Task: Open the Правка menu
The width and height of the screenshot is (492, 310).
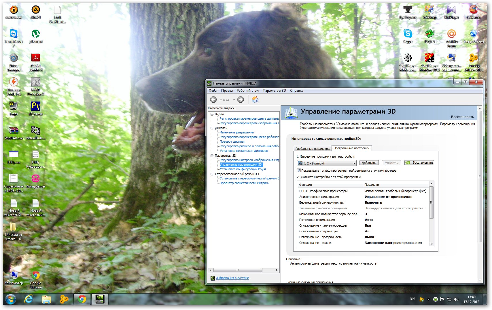Action: tap(227, 91)
